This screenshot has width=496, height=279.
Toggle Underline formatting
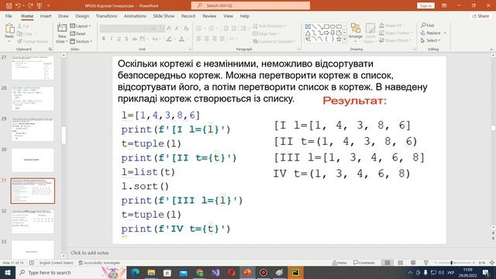(119, 39)
